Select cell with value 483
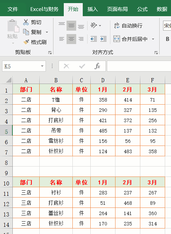Image resolution: width=171 pixels, height=234 pixels. tap(128, 151)
